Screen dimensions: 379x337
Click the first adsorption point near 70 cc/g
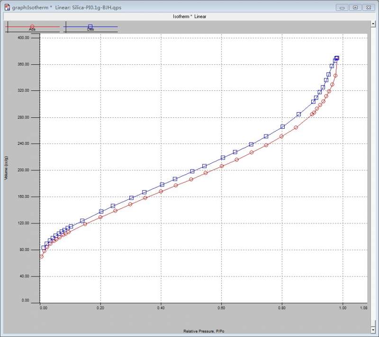coord(42,257)
